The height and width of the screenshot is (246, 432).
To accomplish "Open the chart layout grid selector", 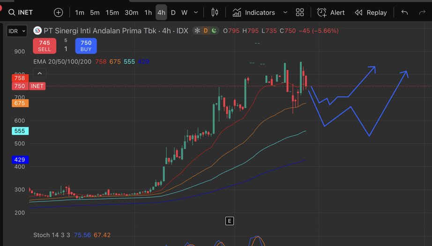I will coord(300,12).
